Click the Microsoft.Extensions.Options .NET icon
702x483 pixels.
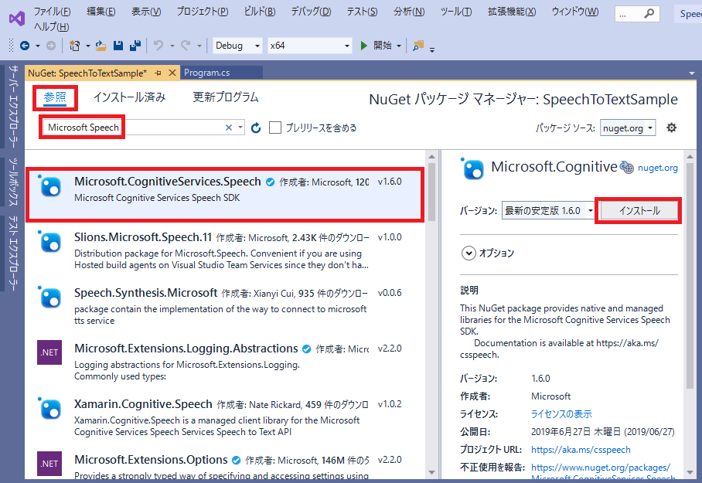click(x=49, y=464)
